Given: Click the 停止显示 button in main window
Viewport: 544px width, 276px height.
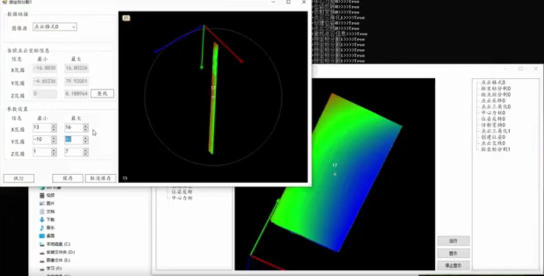Looking at the screenshot, I should (x=453, y=265).
